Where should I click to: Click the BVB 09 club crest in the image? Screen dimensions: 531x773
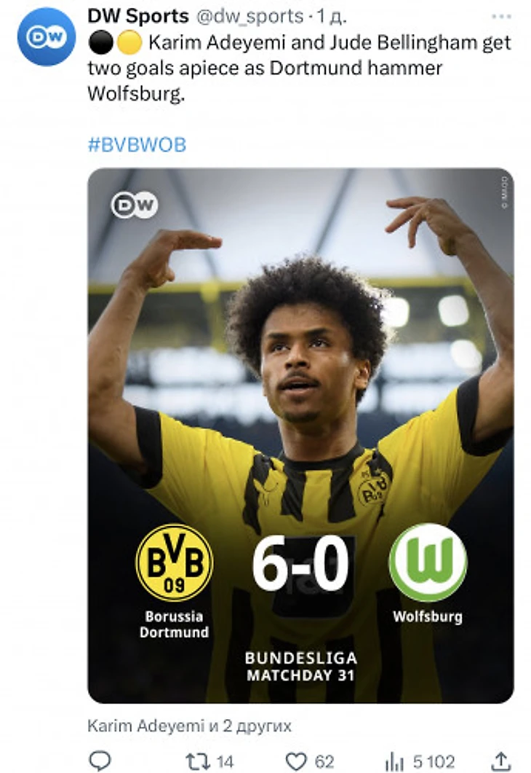pos(174,562)
